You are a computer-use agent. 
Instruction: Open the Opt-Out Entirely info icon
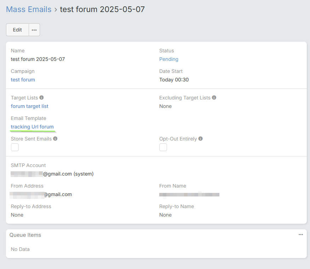point(201,139)
